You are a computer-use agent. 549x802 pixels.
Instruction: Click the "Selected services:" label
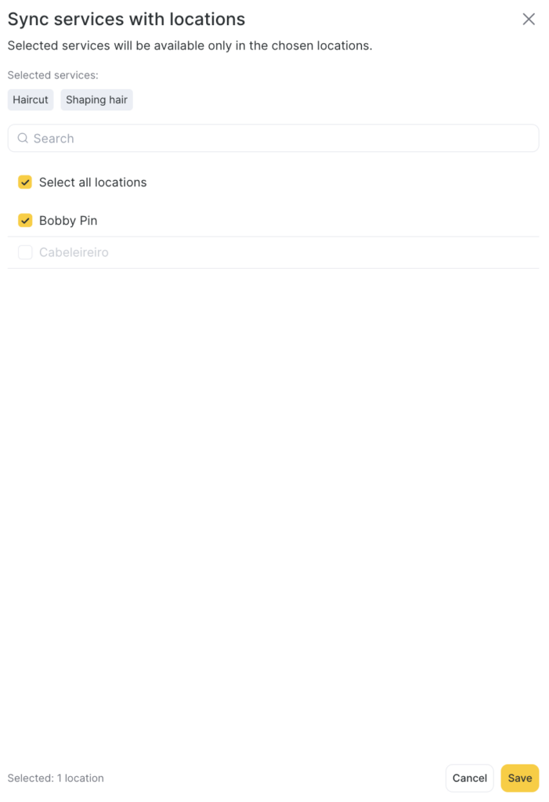(x=52, y=75)
